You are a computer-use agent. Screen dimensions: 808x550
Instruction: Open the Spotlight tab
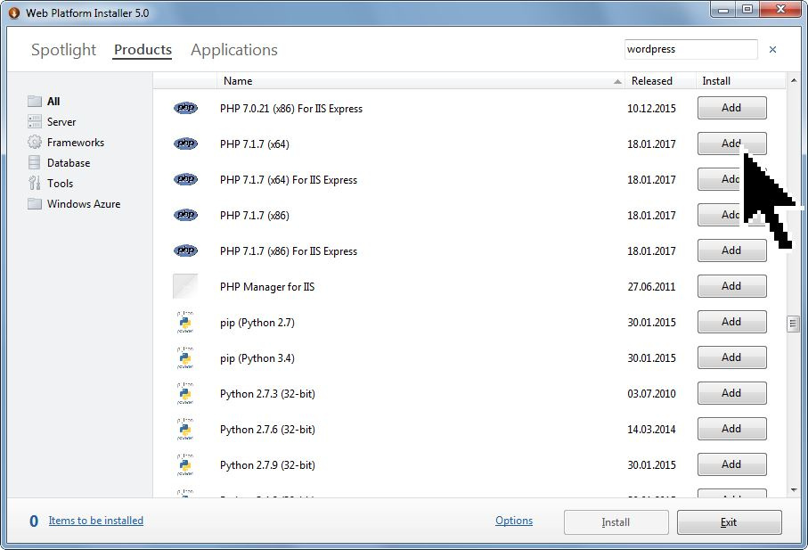(x=63, y=50)
